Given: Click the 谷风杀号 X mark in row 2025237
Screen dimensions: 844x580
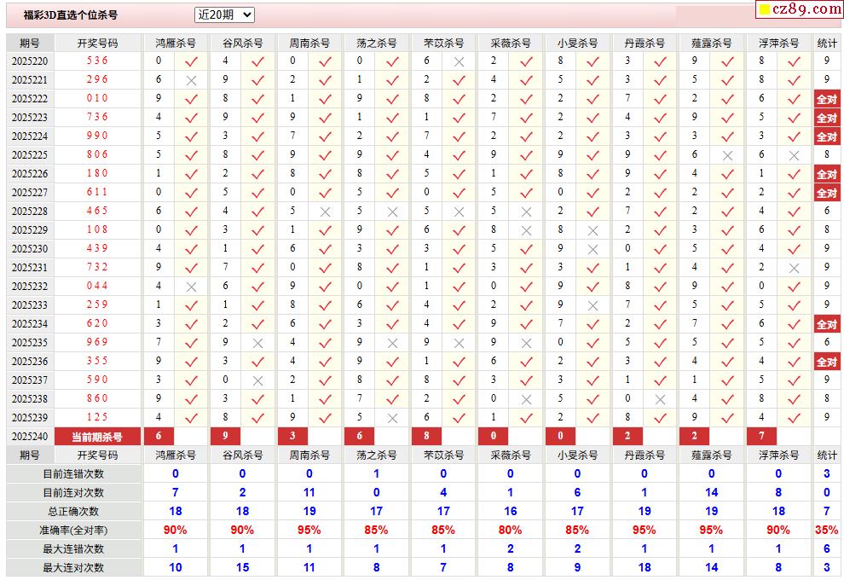Looking at the screenshot, I should (x=257, y=380).
